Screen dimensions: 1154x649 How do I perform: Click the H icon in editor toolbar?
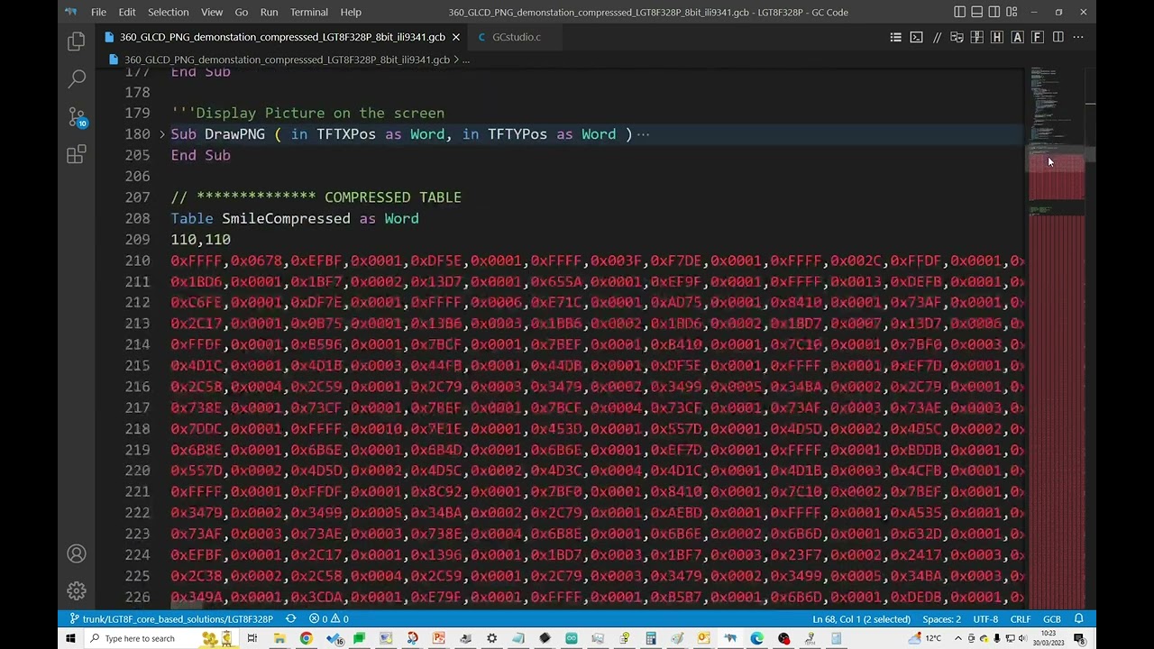coord(996,37)
